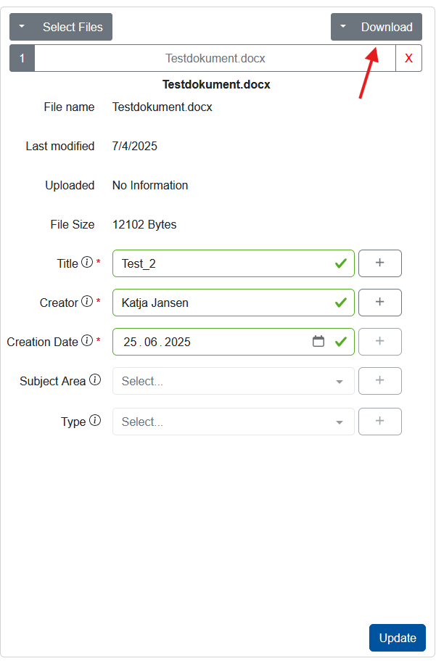Click the Update button

tap(397, 637)
